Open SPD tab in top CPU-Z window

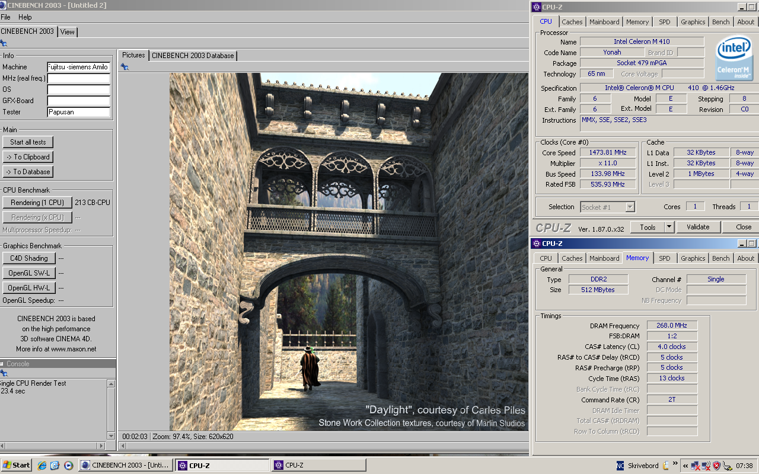(665, 22)
